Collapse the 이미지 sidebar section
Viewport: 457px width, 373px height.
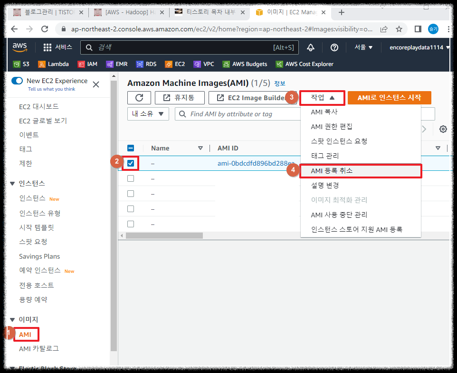[x=12, y=319]
